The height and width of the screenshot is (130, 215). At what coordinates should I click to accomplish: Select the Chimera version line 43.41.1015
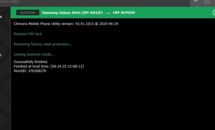click(x=66, y=24)
